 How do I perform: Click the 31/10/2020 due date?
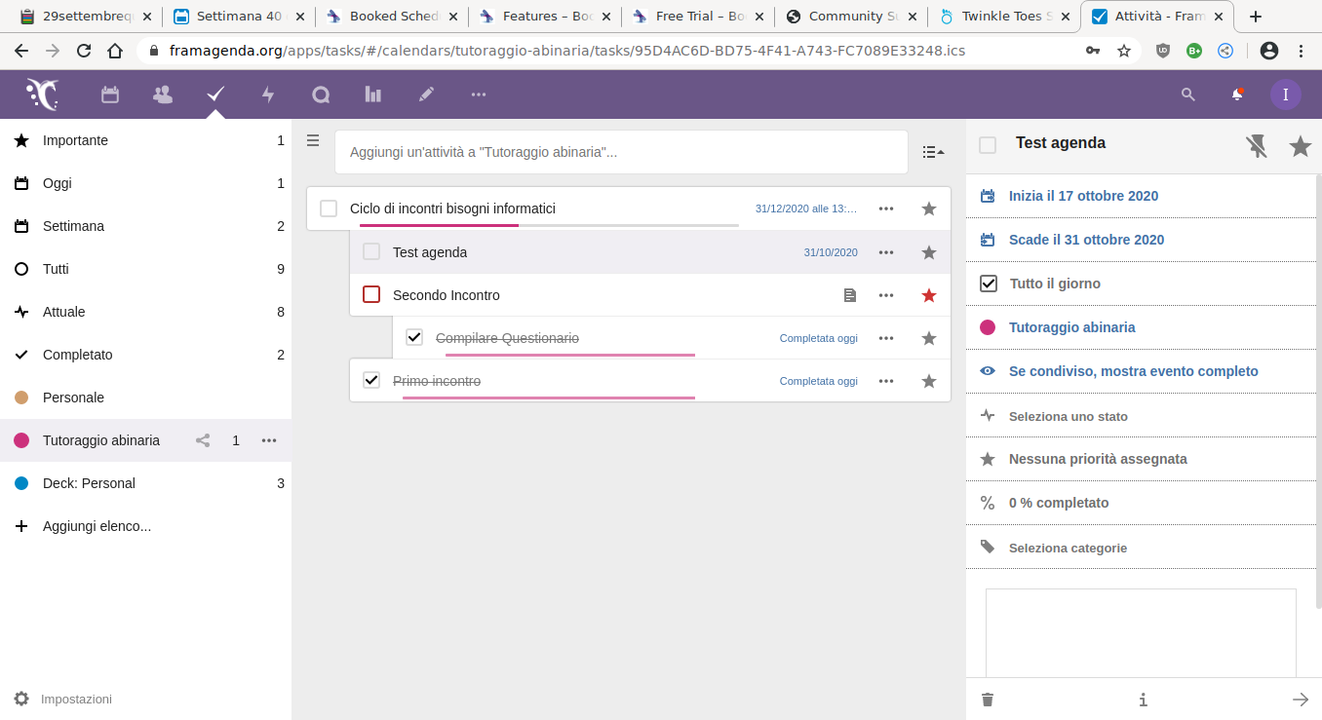(831, 252)
